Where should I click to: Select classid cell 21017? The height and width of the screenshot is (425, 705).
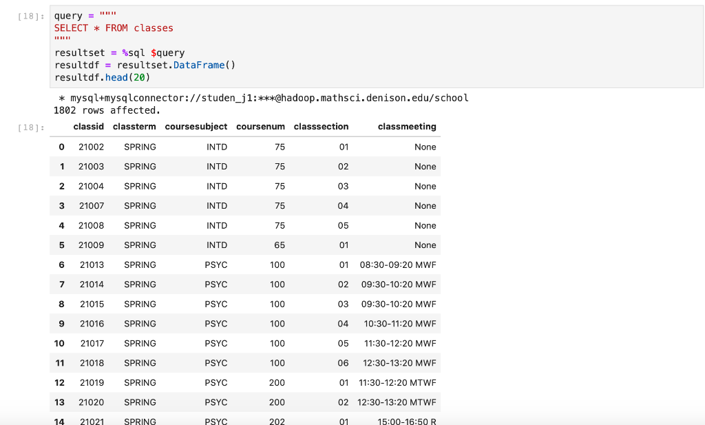coord(92,343)
